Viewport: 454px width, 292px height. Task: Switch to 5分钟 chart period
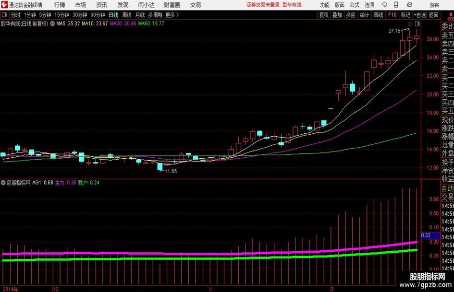click(45, 15)
